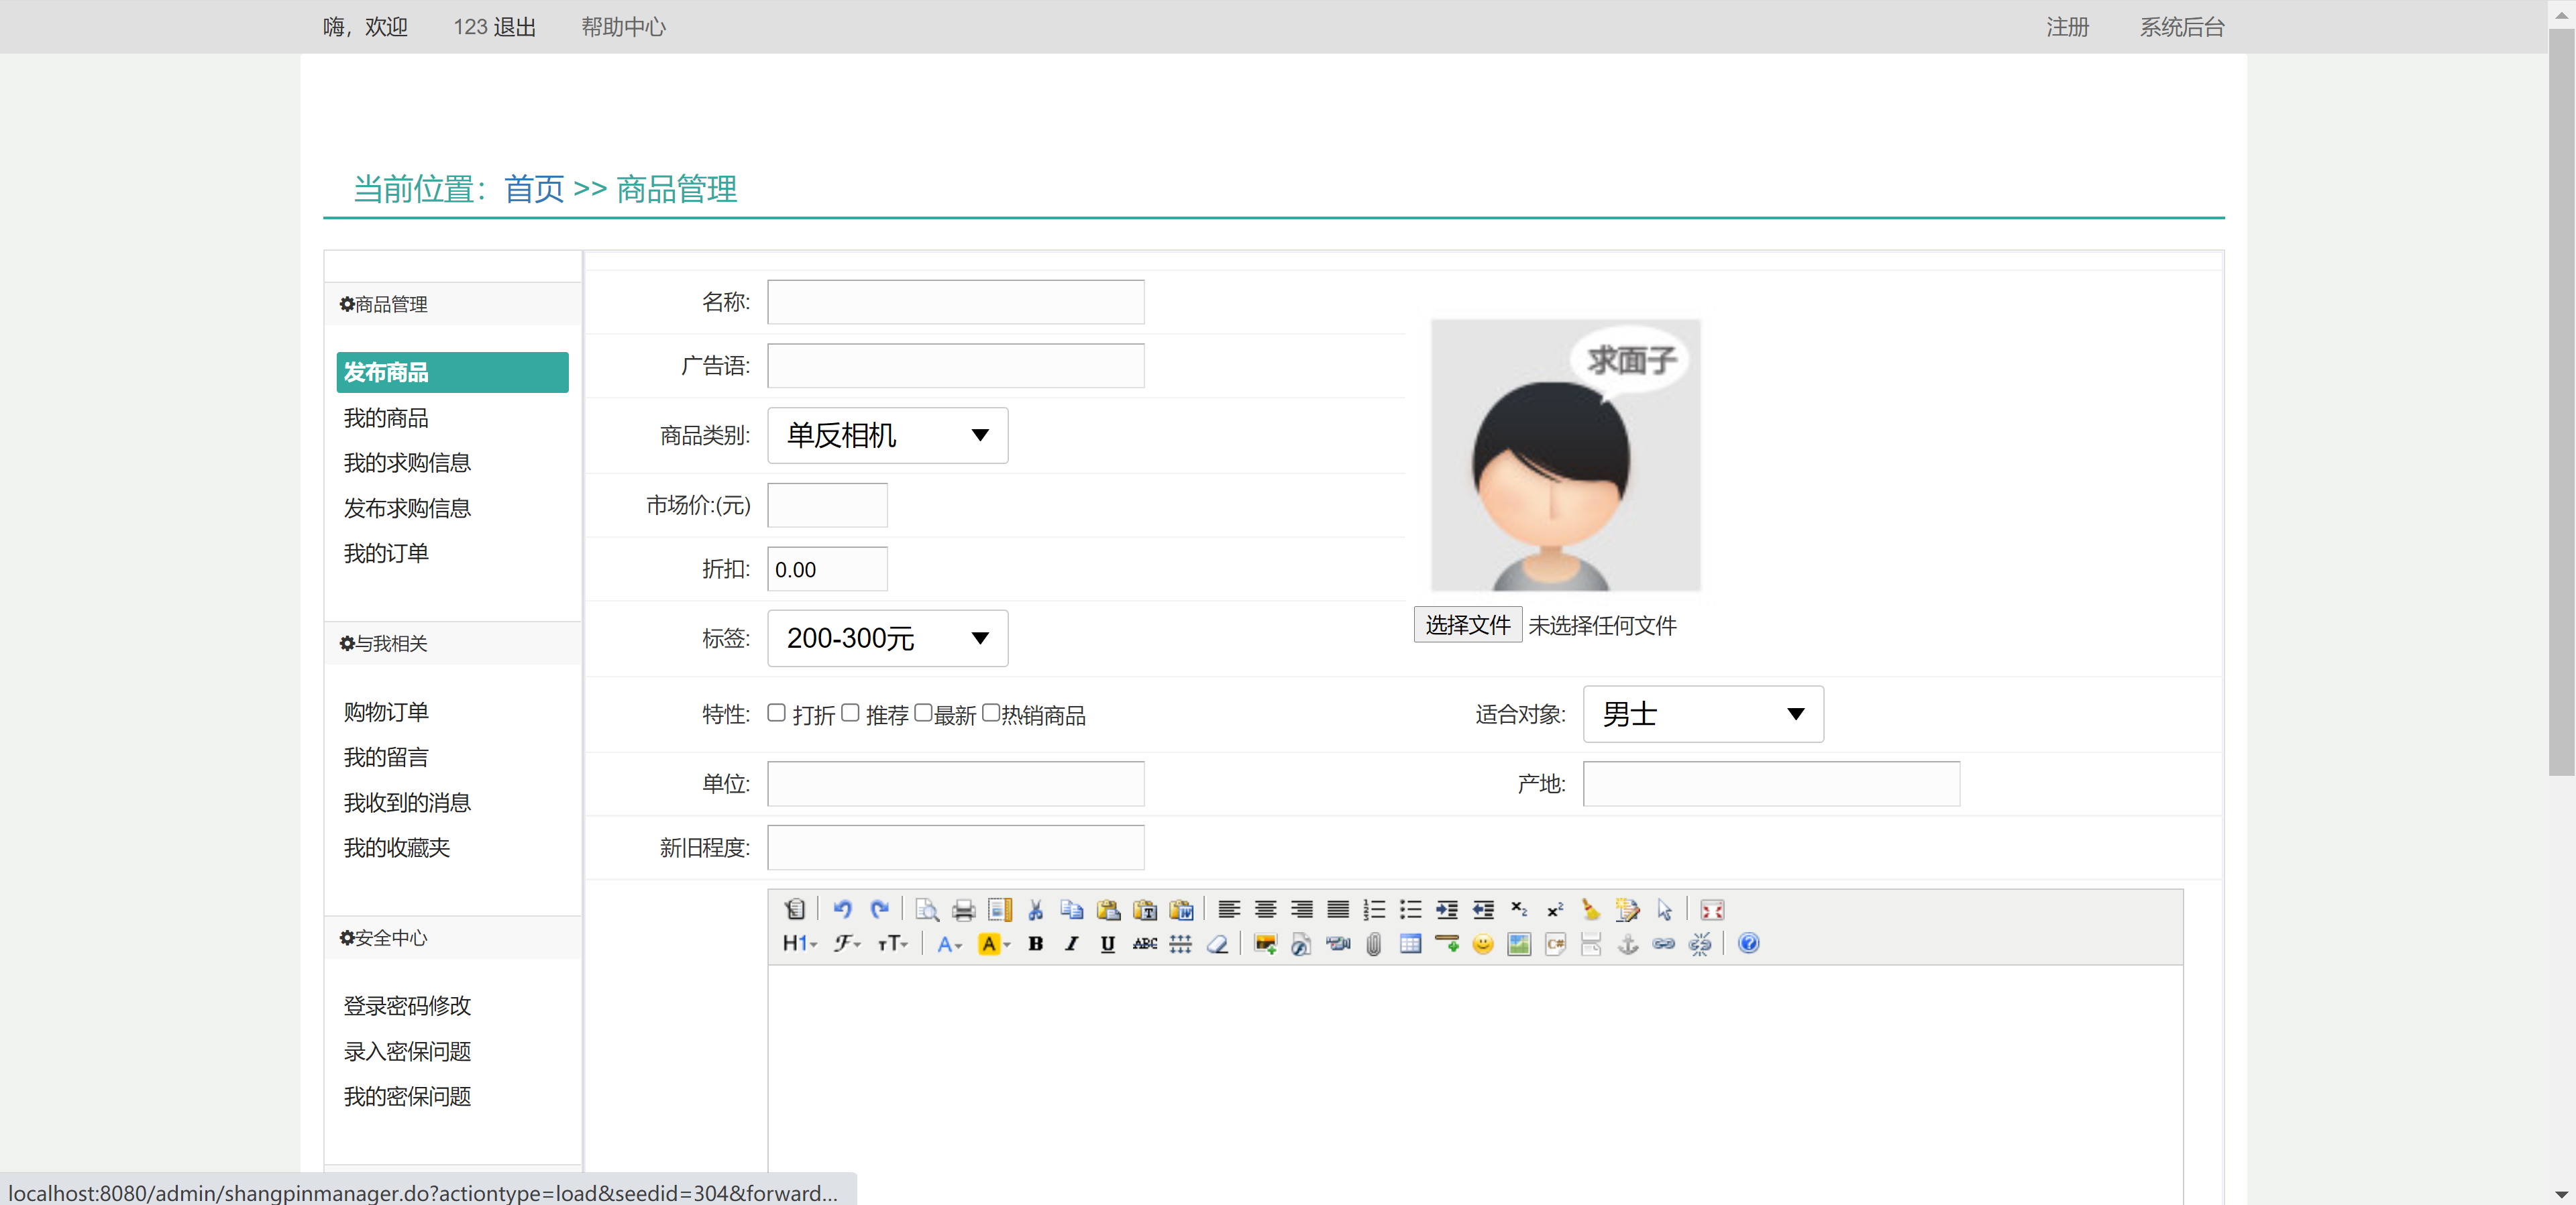Switch to 我的订单 in the sidebar
The image size is (2576, 1205).
pyautogui.click(x=386, y=553)
